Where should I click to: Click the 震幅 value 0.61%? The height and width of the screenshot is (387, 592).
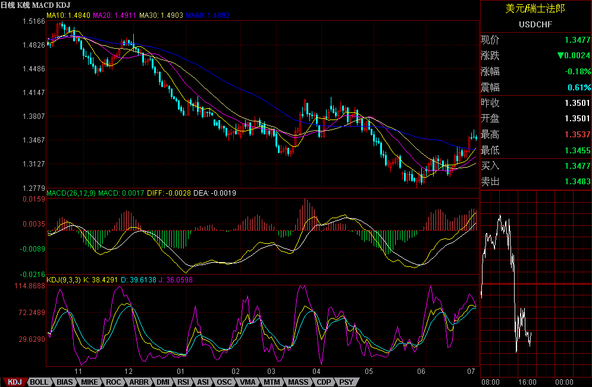point(579,87)
